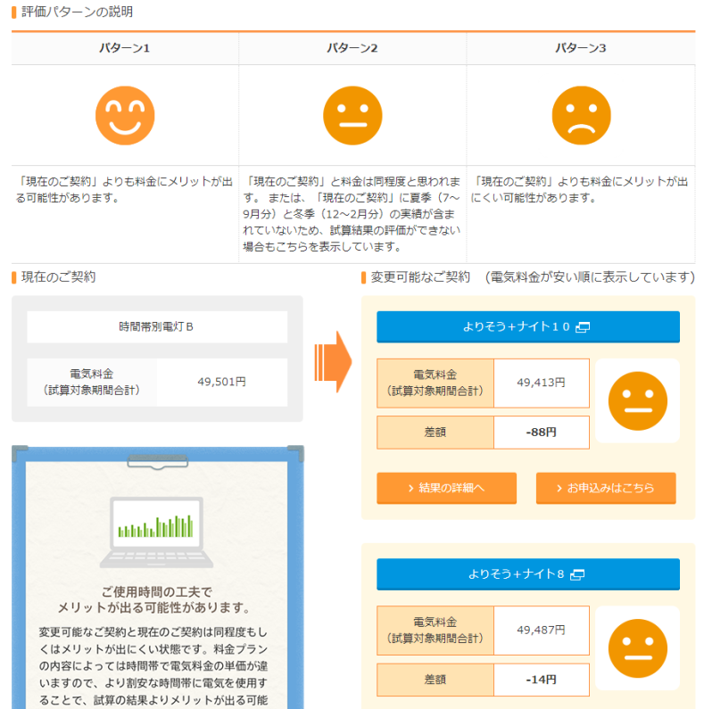Click the 電気料金 label in よりそう+ナイト10 card
Screen dimensions: 704x709
(x=435, y=383)
